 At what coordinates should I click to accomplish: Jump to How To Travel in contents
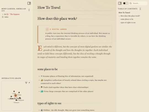[124, 12]
